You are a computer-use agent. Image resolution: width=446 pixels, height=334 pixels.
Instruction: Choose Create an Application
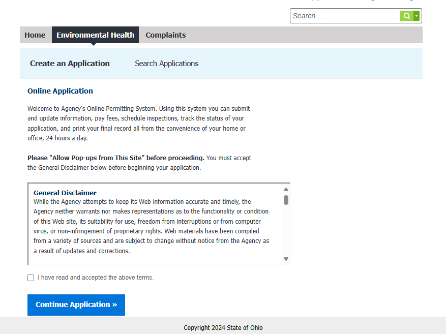(70, 64)
